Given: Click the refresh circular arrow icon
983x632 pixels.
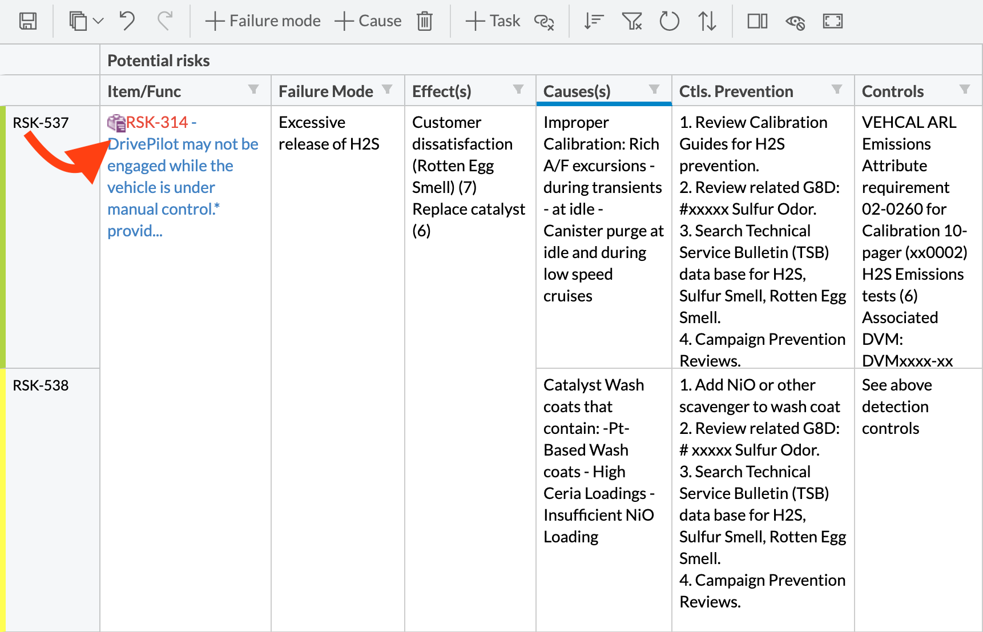Looking at the screenshot, I should point(669,21).
